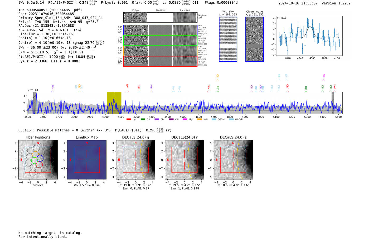
Task: Click the With Sky image panel
Action: tap(228, 39)
